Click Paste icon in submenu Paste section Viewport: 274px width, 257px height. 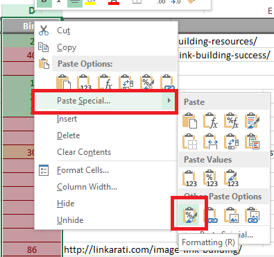[x=189, y=121]
